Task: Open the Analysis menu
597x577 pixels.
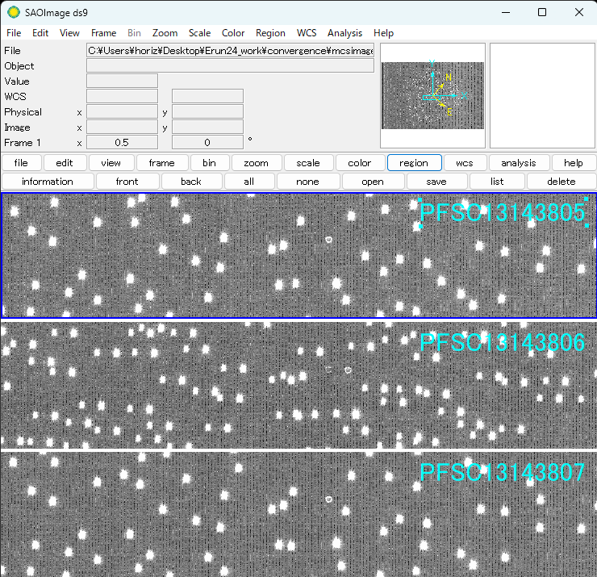Action: (x=344, y=33)
